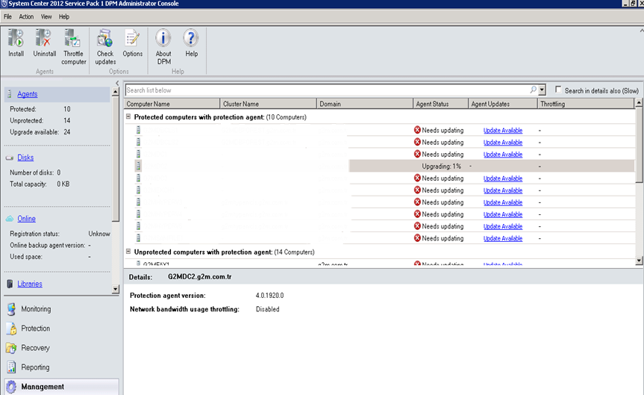644x395 pixels.
Task: Click into the Search list below field
Action: coord(328,90)
